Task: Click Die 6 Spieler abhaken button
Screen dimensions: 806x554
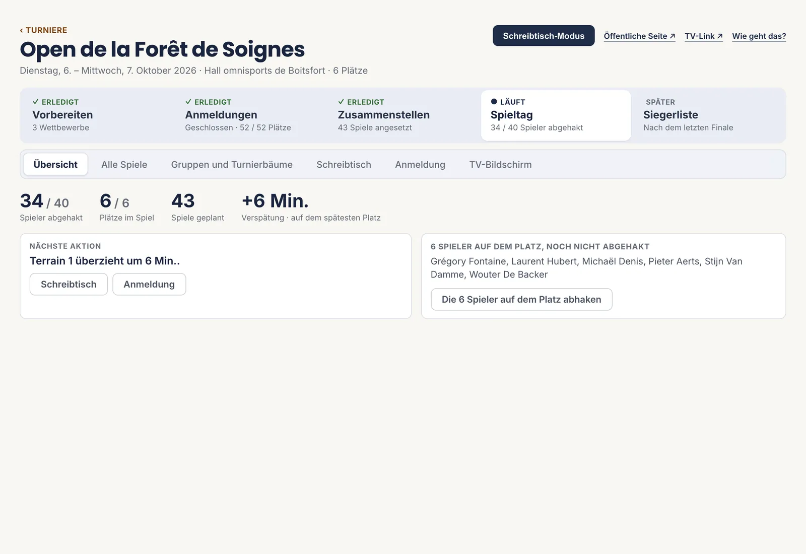Action: [521, 300]
